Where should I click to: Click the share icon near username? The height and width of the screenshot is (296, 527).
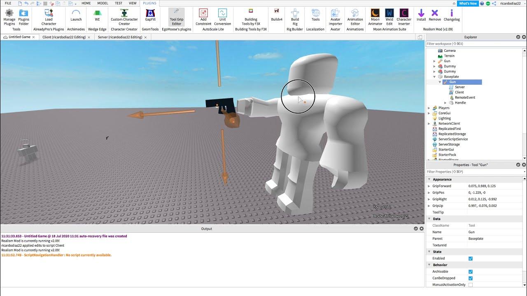pyautogui.click(x=493, y=3)
